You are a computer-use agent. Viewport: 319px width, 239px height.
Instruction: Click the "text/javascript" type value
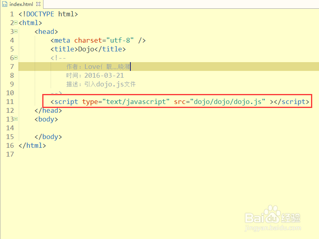click(x=136, y=102)
